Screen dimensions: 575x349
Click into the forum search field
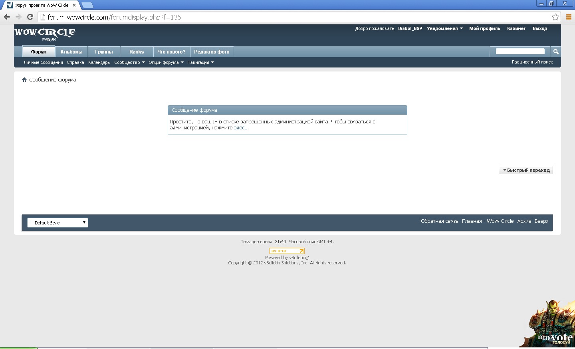click(520, 52)
